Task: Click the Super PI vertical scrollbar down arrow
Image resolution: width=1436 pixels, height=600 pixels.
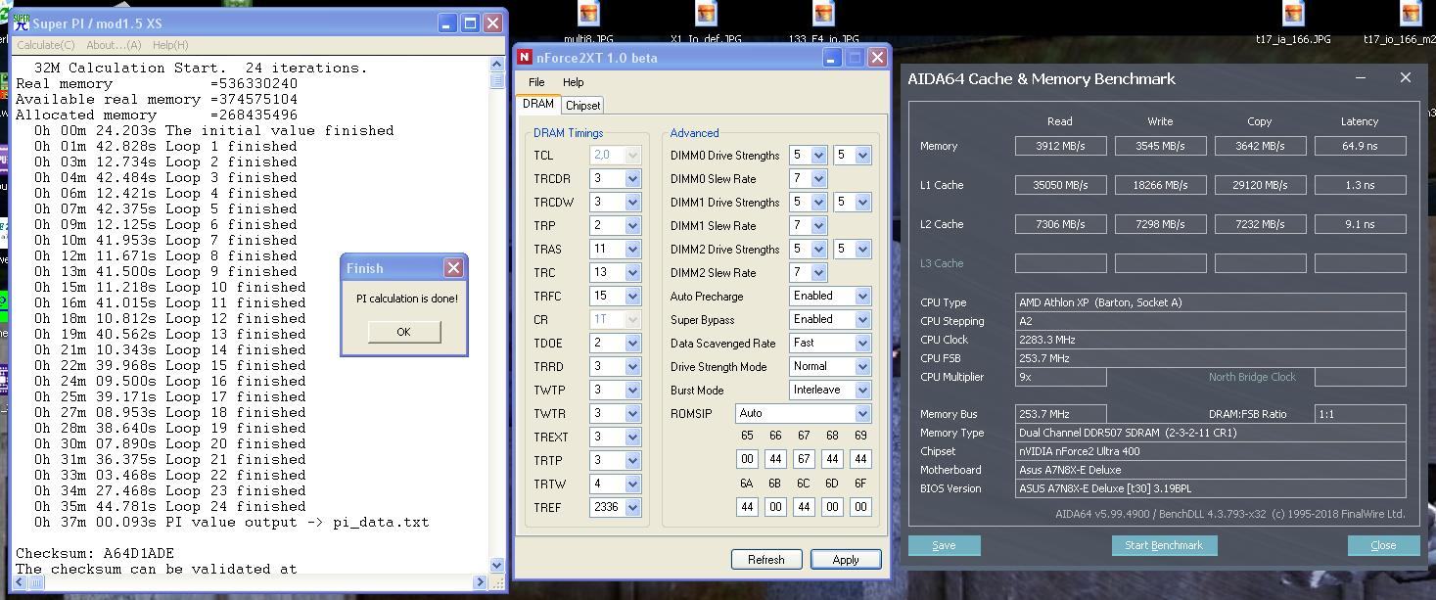Action: pos(496,565)
